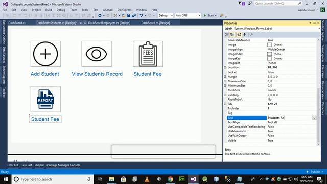327x184 pixels.
Task: Click the Navigate Backward toolbar icon
Action: pos(100,15)
